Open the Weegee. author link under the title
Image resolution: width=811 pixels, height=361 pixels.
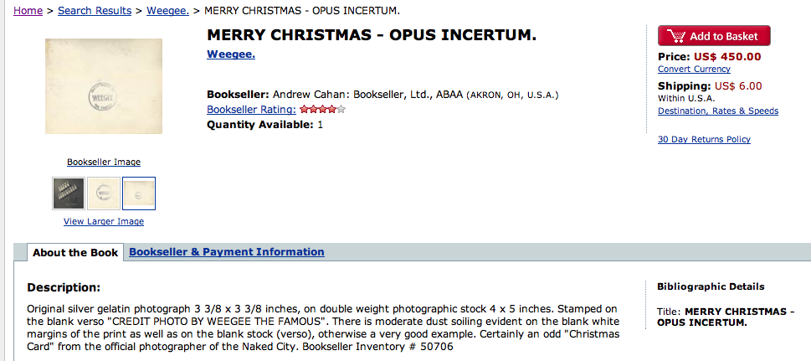coord(231,54)
